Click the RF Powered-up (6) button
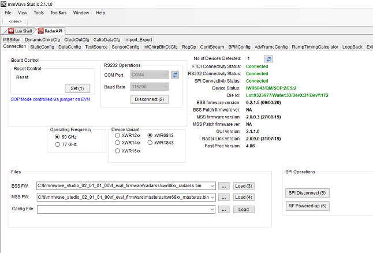The image size is (373, 253). pos(307,206)
